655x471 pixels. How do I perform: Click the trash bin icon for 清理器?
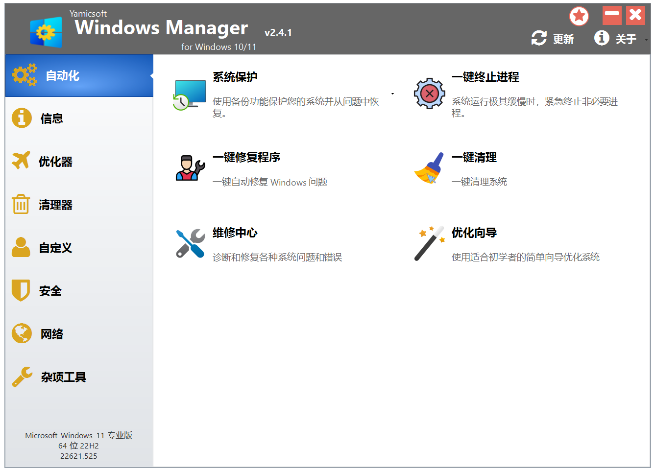(x=21, y=204)
